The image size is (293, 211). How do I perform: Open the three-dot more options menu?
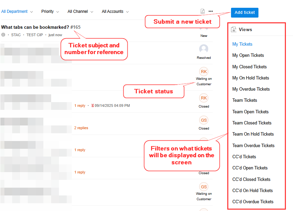click(211, 11)
